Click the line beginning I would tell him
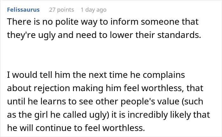The image size is (222, 137). coord(96,75)
